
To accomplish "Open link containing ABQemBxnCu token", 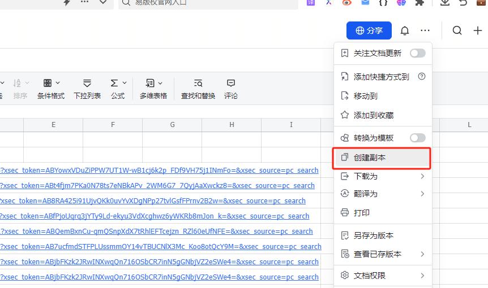I will [x=156, y=231].
